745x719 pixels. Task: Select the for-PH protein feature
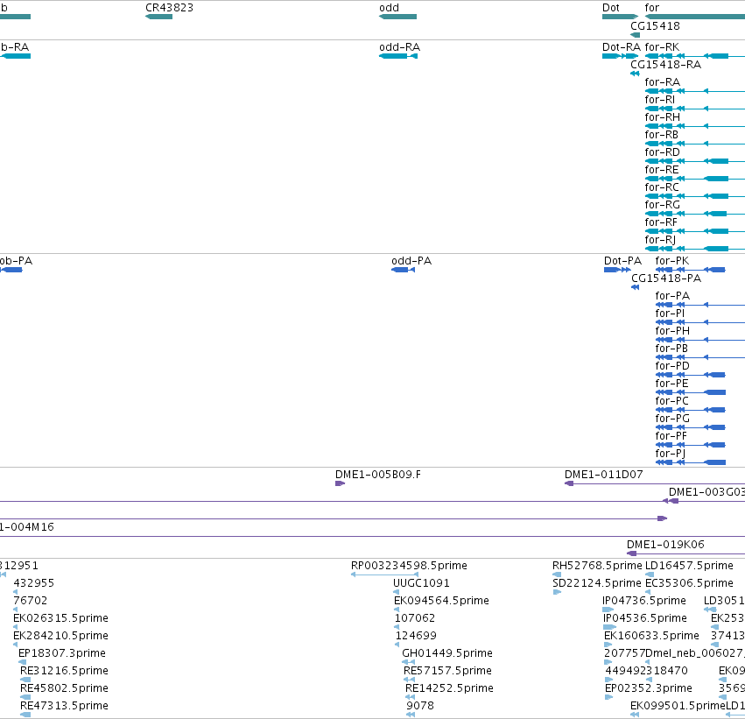tap(699, 341)
